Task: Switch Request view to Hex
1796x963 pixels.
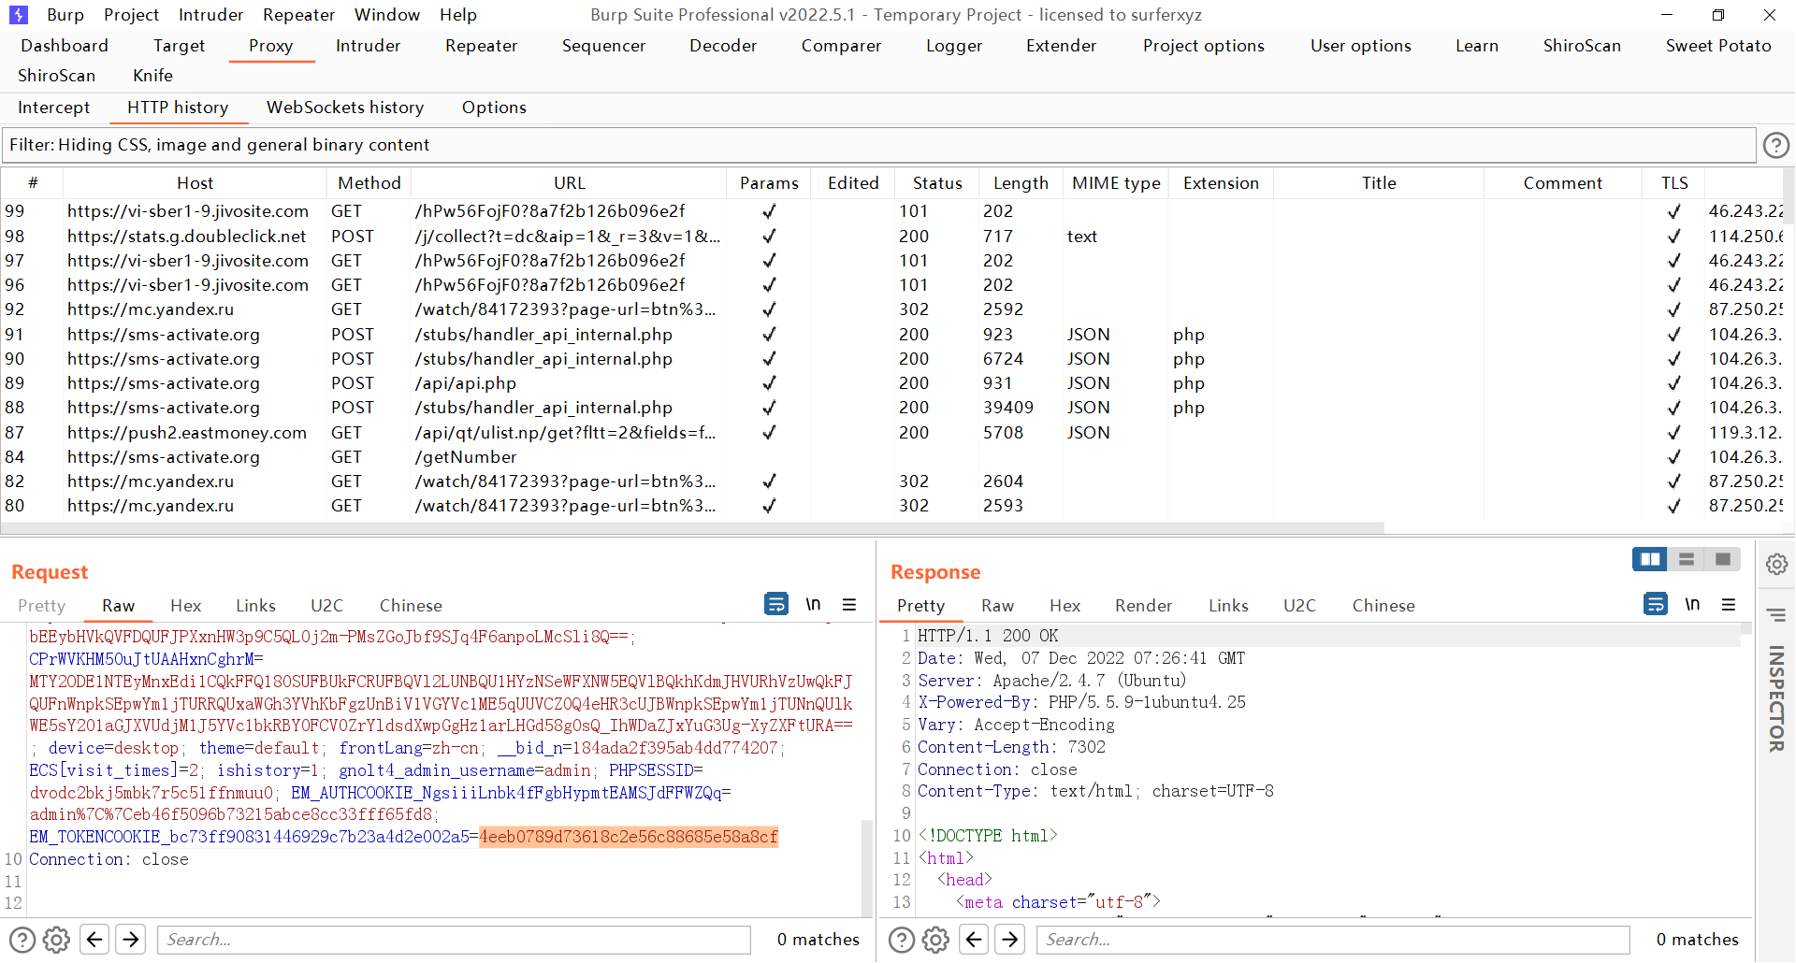Action: point(185,606)
